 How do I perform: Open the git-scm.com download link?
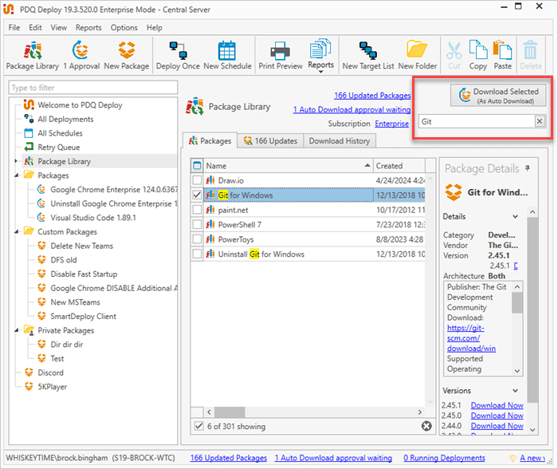471,338
